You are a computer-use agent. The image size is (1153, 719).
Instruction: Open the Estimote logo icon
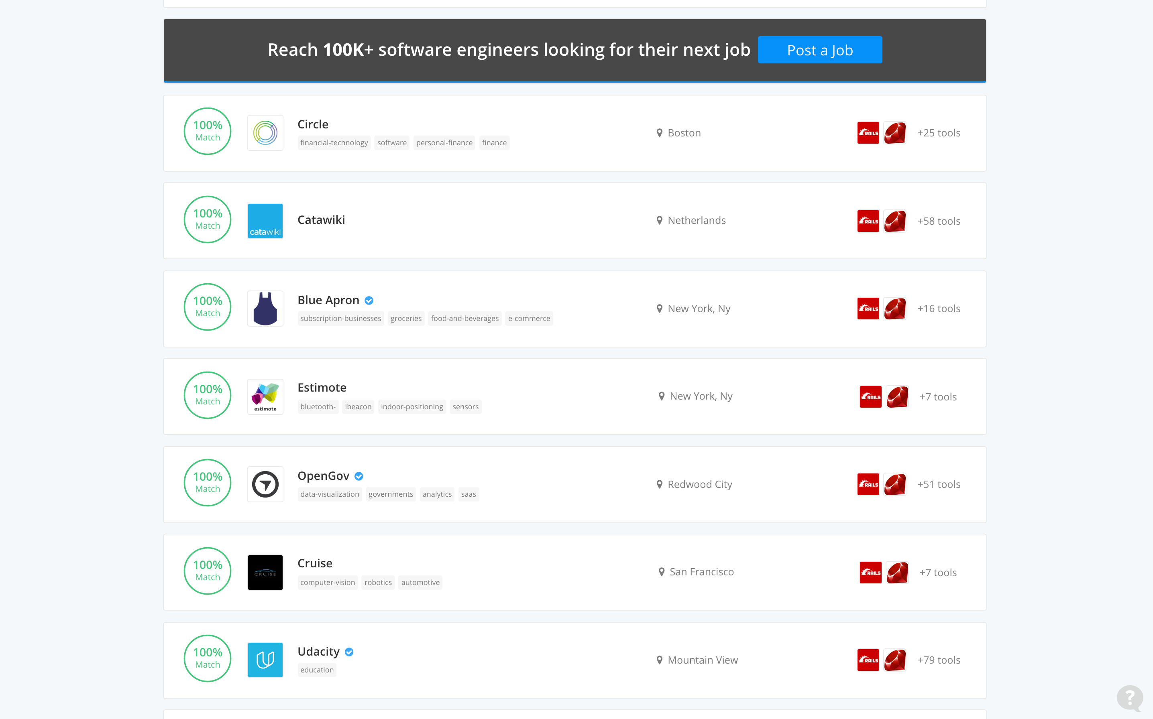coord(265,396)
